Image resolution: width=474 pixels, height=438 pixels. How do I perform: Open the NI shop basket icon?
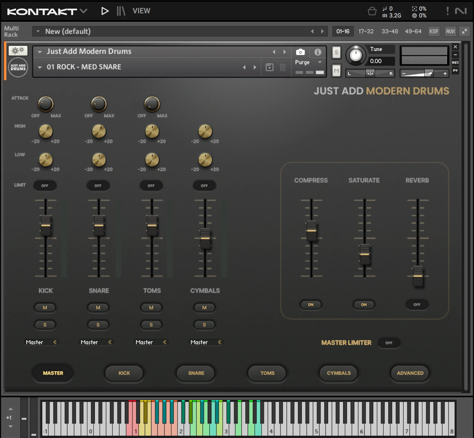372,11
